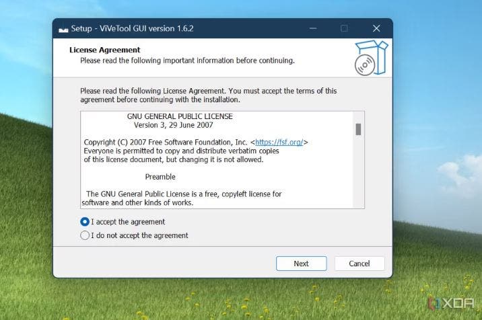Click the Version 3, 29 June 2007 line

[174, 125]
